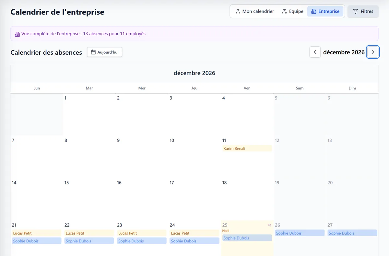Select day 18 in the calendar
Screen dimensions: 389x256
247,199
